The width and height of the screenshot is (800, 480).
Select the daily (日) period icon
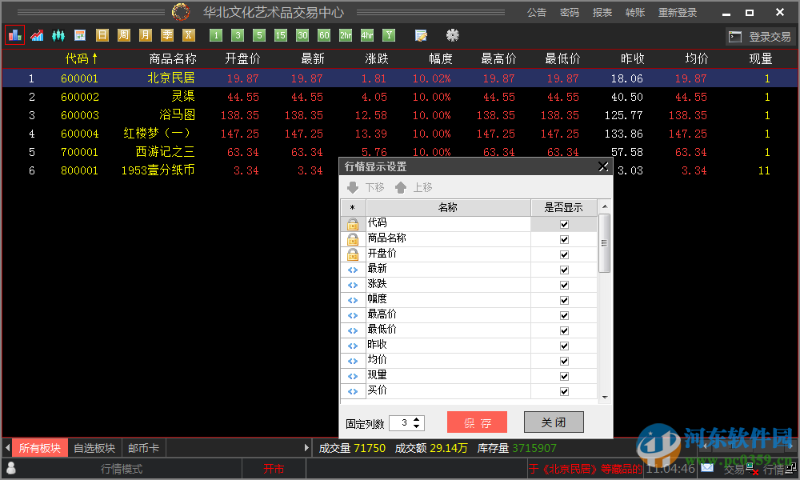102,35
